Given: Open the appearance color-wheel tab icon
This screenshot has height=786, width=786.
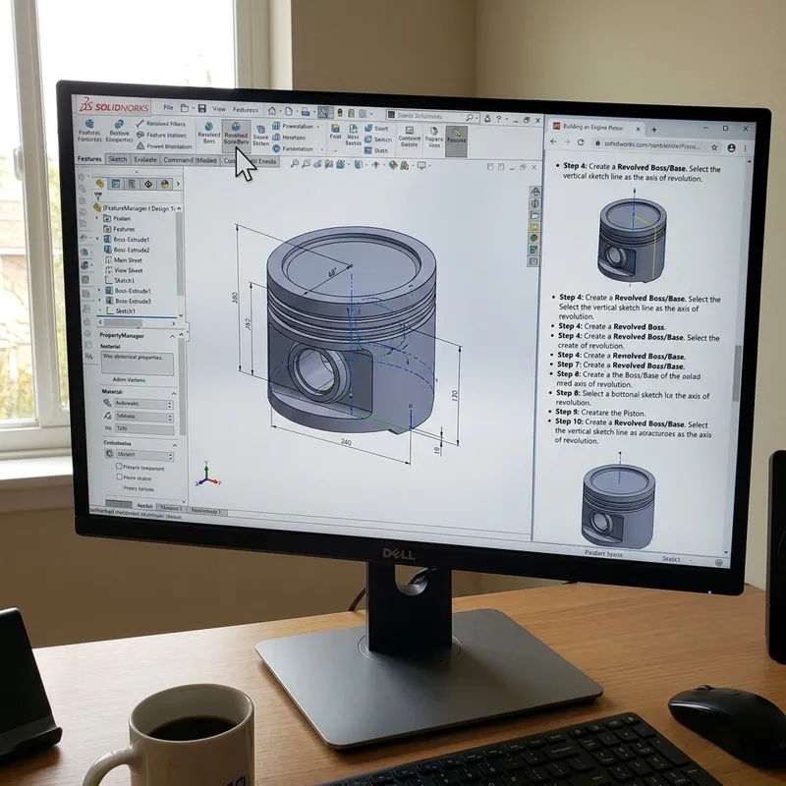Looking at the screenshot, I should point(165,184).
